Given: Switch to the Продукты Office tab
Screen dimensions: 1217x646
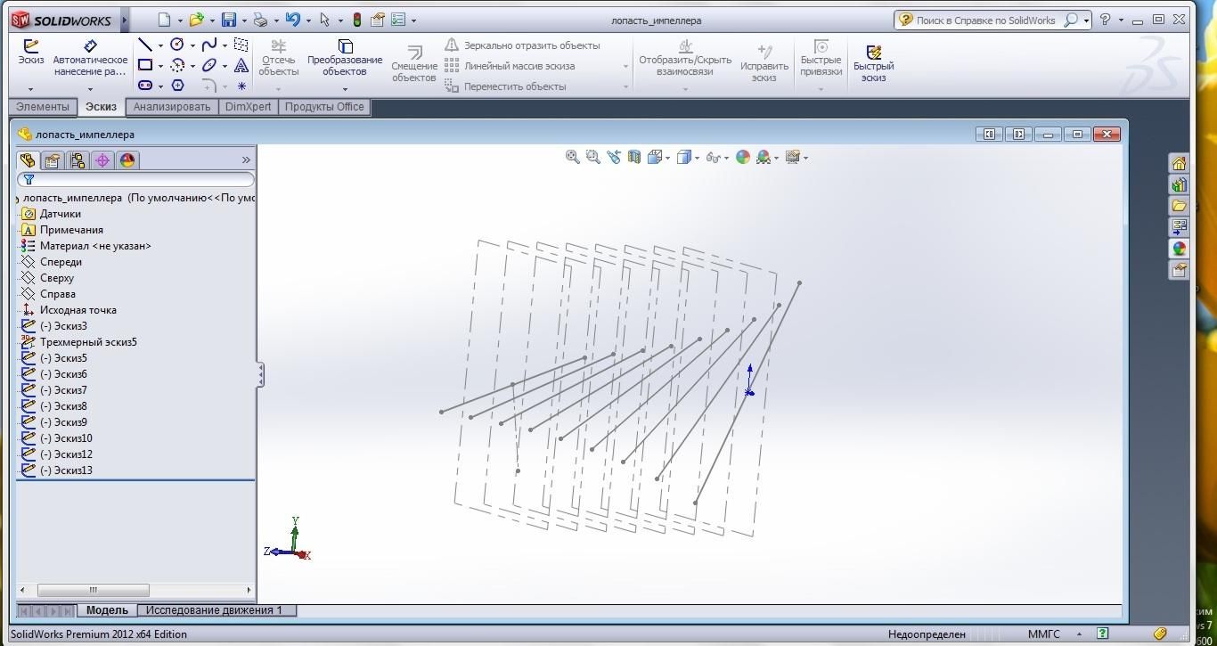Looking at the screenshot, I should [324, 107].
